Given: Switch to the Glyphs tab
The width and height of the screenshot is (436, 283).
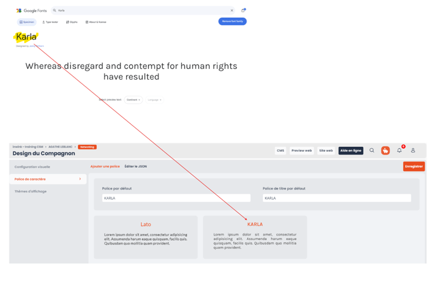Looking at the screenshot, I should click(72, 22).
